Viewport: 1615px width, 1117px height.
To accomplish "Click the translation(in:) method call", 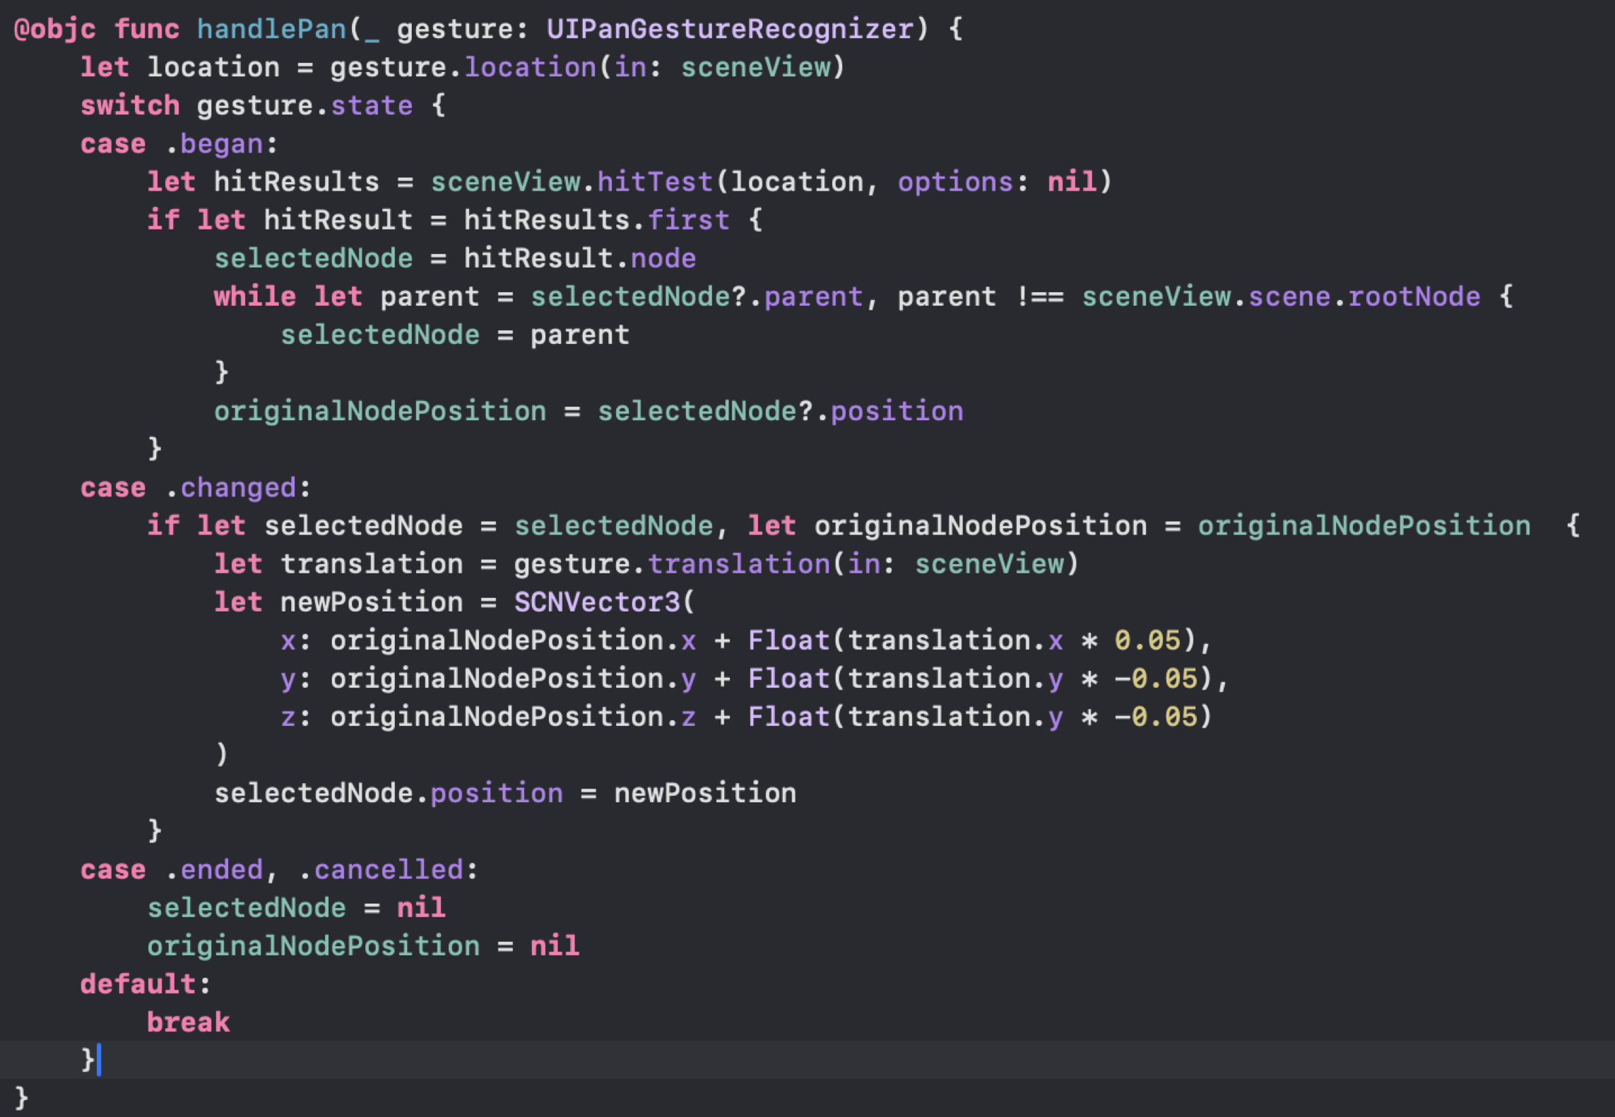I will pyautogui.click(x=738, y=564).
